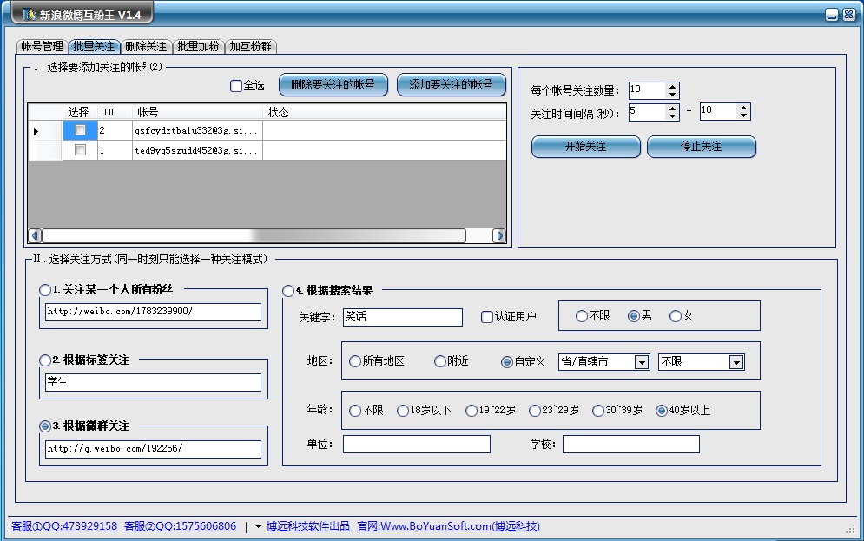
Task: Increase minimum interval seconds spinner up
Action: click(x=672, y=108)
